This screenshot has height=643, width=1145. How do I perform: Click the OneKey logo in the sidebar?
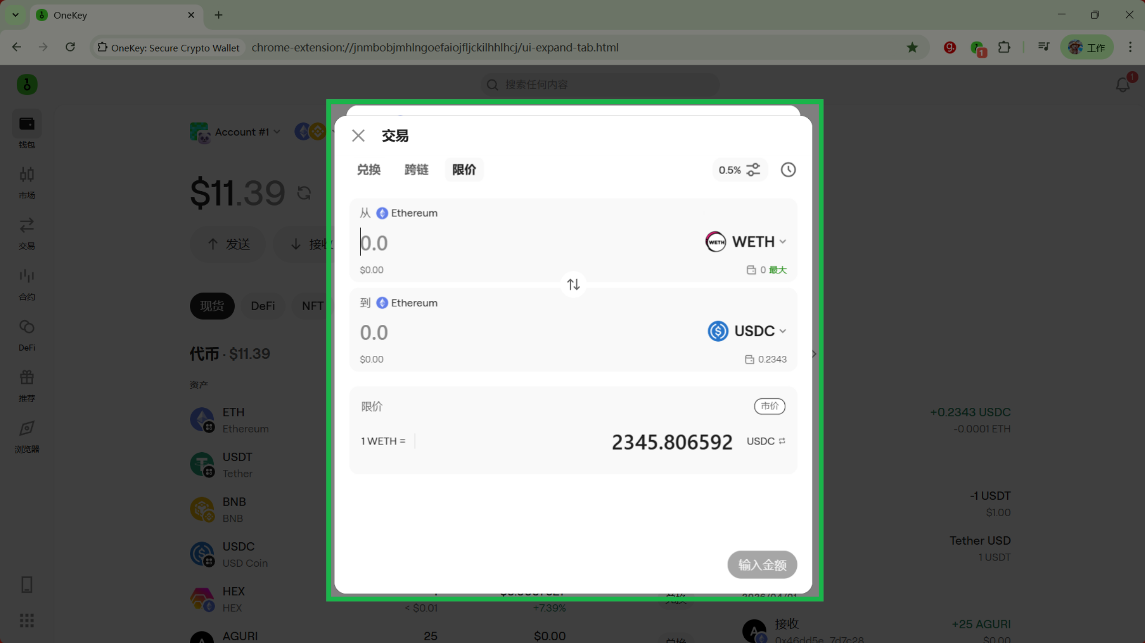(27, 85)
